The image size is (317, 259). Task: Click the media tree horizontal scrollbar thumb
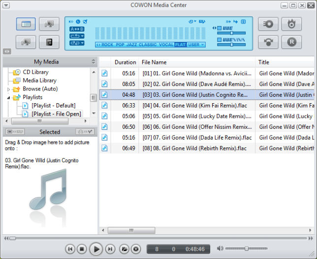(40, 121)
